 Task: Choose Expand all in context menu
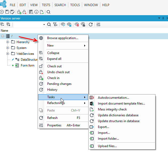click(63, 59)
